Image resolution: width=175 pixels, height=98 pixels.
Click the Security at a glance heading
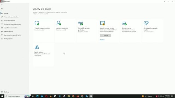42,9
